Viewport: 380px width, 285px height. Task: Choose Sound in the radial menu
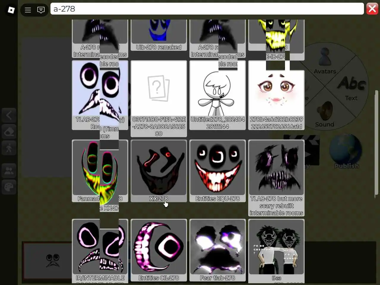click(x=324, y=115)
